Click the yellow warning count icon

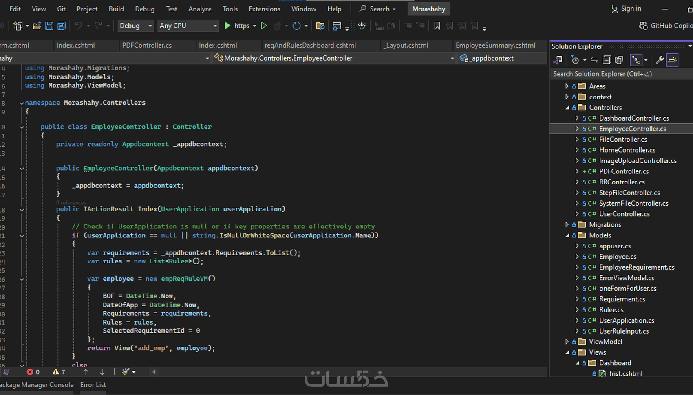coord(56,372)
